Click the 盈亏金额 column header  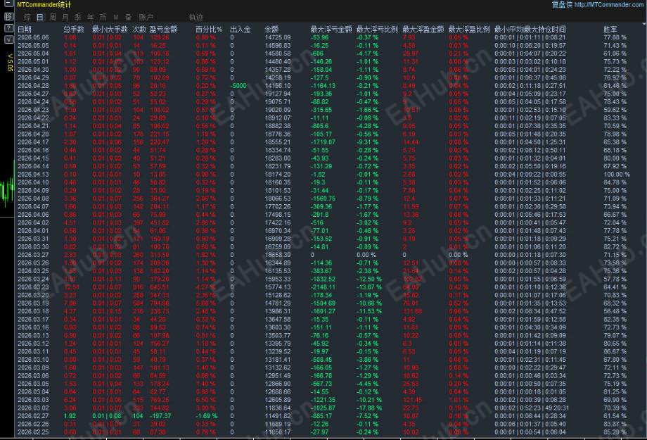pos(163,30)
